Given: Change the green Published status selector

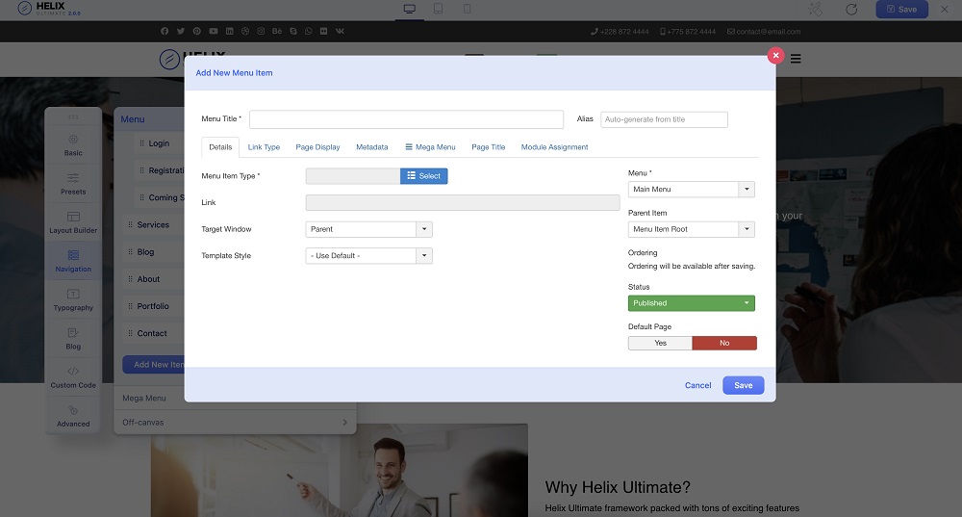Looking at the screenshot, I should pos(691,303).
